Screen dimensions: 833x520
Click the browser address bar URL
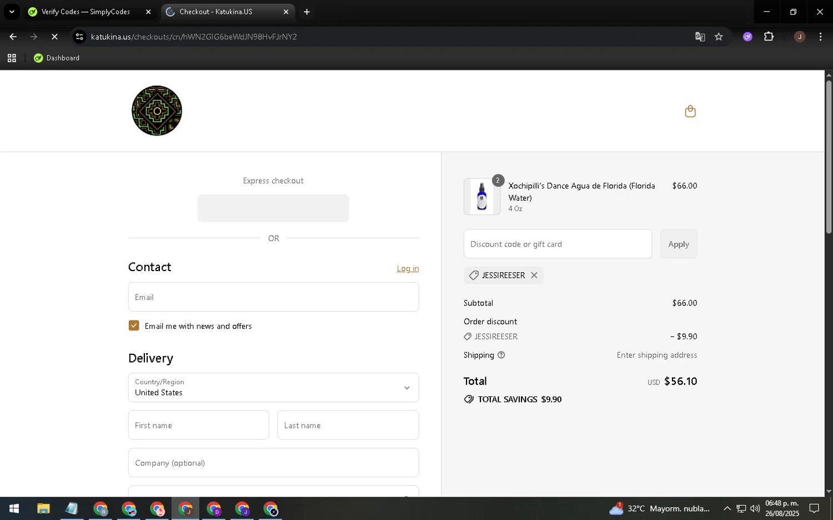pyautogui.click(x=194, y=37)
